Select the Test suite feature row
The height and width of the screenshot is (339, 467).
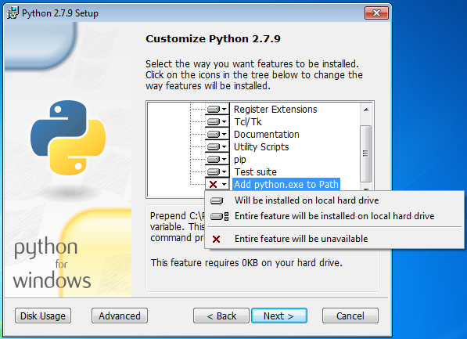coord(255,172)
